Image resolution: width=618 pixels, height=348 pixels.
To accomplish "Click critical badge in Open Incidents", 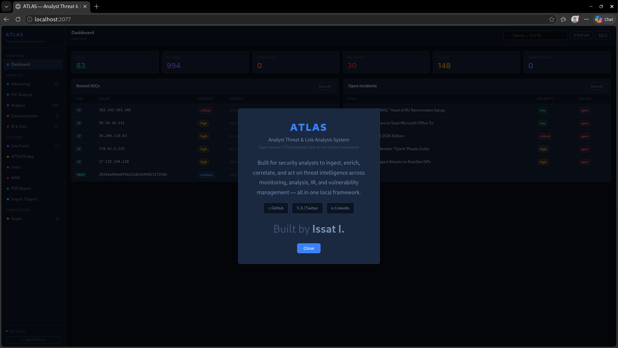I will pyautogui.click(x=545, y=136).
